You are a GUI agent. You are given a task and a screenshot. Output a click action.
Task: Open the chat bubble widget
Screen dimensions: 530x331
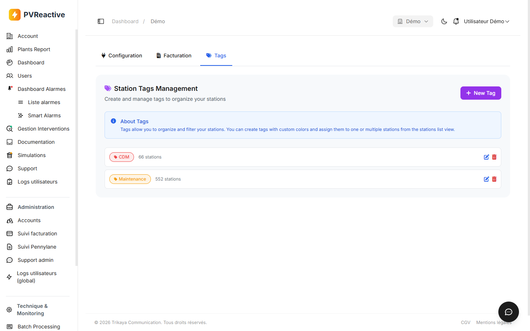coord(509,312)
